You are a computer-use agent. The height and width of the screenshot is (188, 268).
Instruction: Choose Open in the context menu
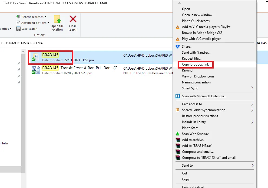point(186,9)
